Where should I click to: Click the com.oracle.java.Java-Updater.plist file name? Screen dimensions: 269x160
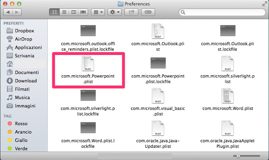point(158,144)
